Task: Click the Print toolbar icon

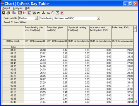Action: click(8, 13)
